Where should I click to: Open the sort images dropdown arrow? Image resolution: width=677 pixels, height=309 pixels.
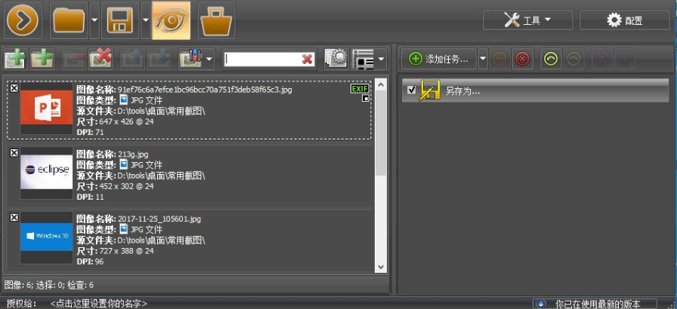pos(209,59)
